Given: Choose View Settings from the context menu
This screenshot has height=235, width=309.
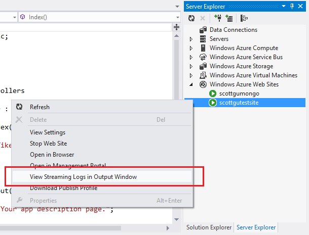Looking at the screenshot, I should pos(102,132).
